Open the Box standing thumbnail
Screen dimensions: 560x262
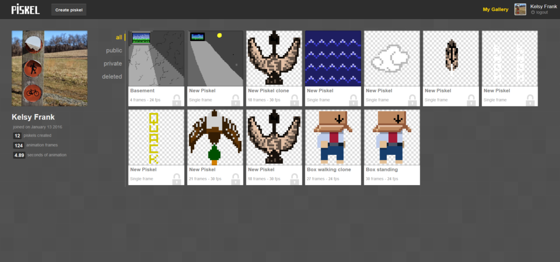pyautogui.click(x=392, y=137)
